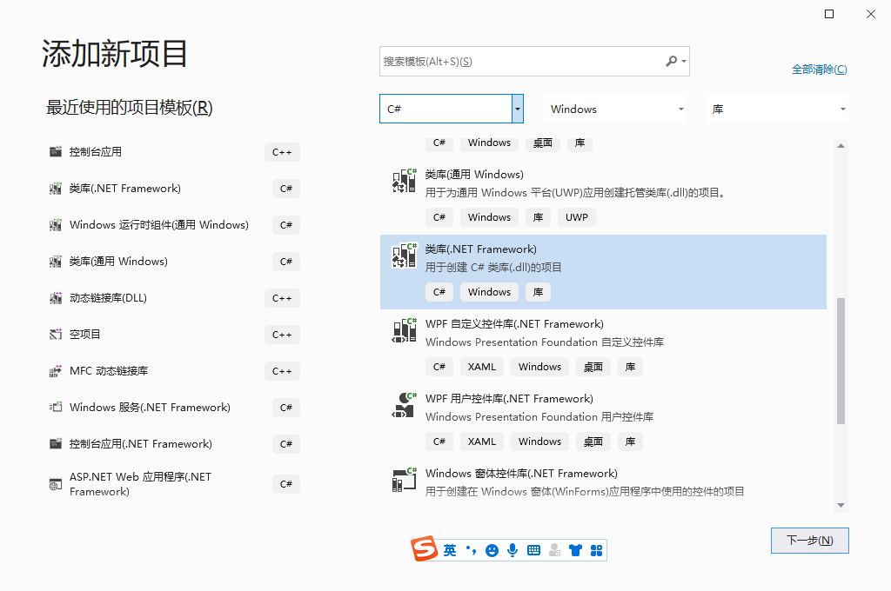The height and width of the screenshot is (591, 891).
Task: Click the 下一步 button
Action: coord(810,540)
